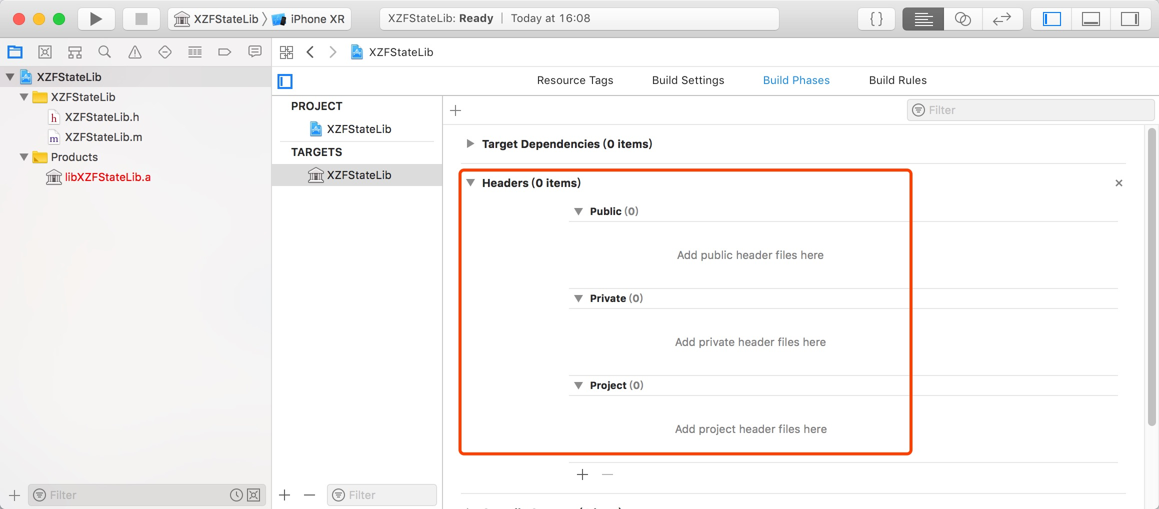Switch to the Build Settings tab
Viewport: 1159px width, 509px height.
688,80
